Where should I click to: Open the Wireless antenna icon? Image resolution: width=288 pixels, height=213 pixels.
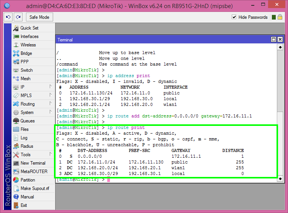(x=16, y=45)
